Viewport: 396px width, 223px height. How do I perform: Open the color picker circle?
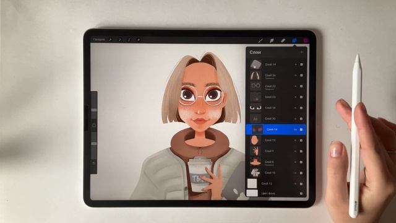(306, 40)
